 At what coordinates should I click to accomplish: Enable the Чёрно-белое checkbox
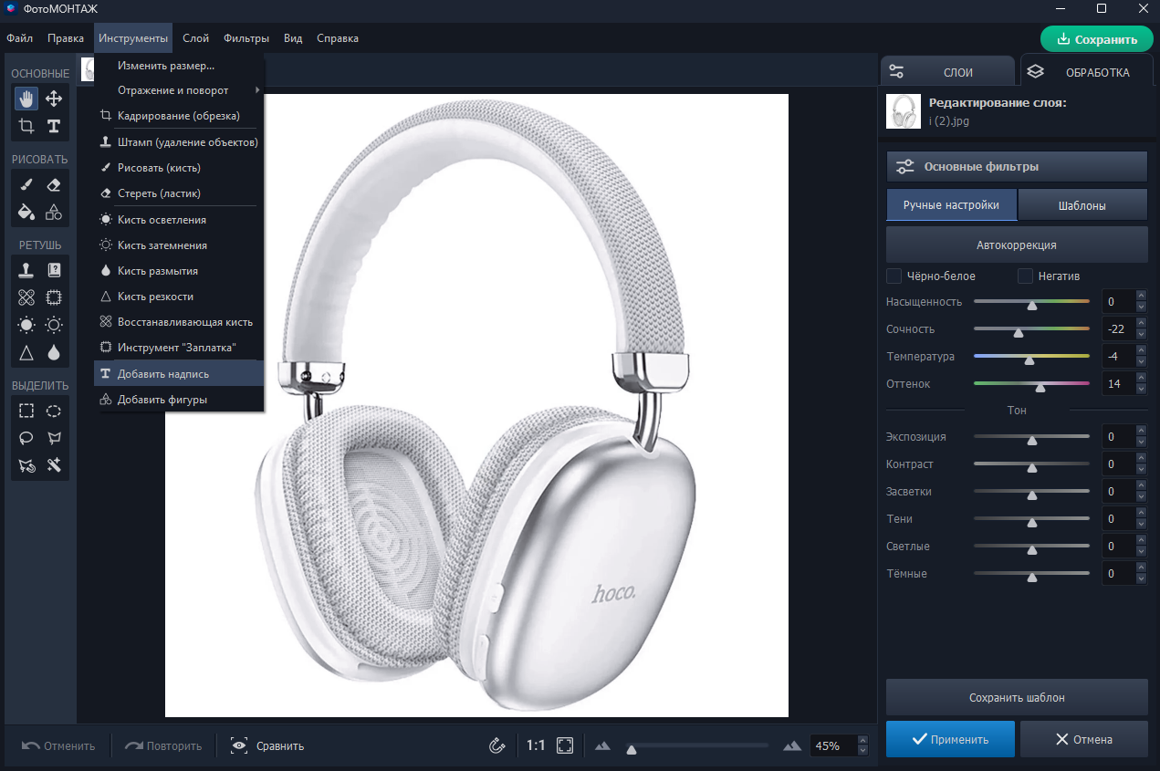point(894,276)
